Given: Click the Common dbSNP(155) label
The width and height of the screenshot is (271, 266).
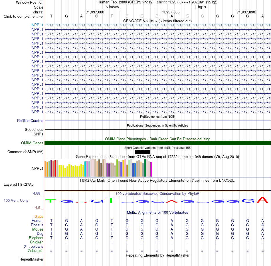Looking at the screenshot, I should tap(25, 152).
